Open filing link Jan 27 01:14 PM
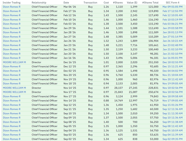This screenshot has width=186, height=141. pos(172,37)
